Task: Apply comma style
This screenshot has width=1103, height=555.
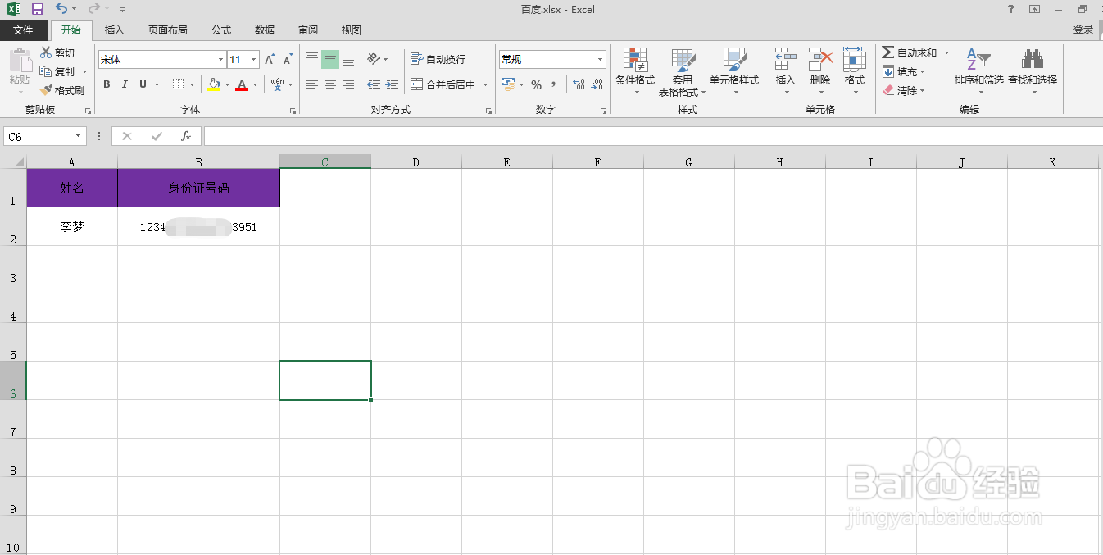Action: 554,84
